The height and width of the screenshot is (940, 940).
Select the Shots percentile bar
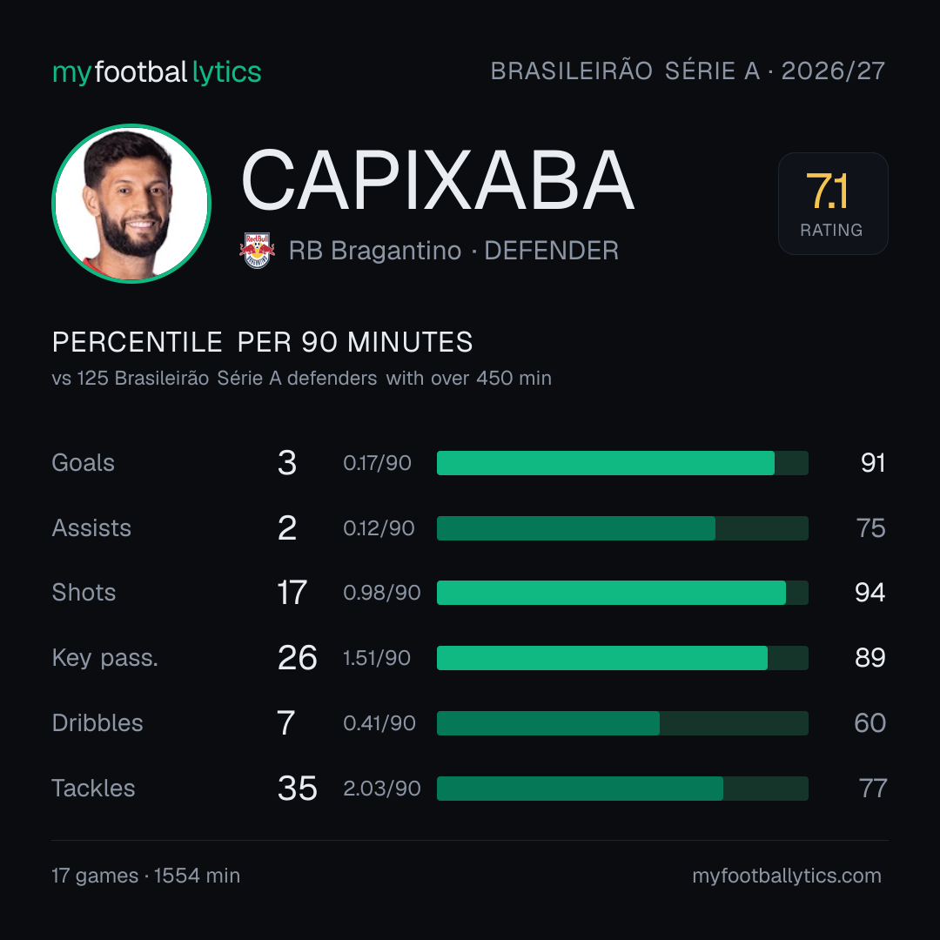(622, 593)
